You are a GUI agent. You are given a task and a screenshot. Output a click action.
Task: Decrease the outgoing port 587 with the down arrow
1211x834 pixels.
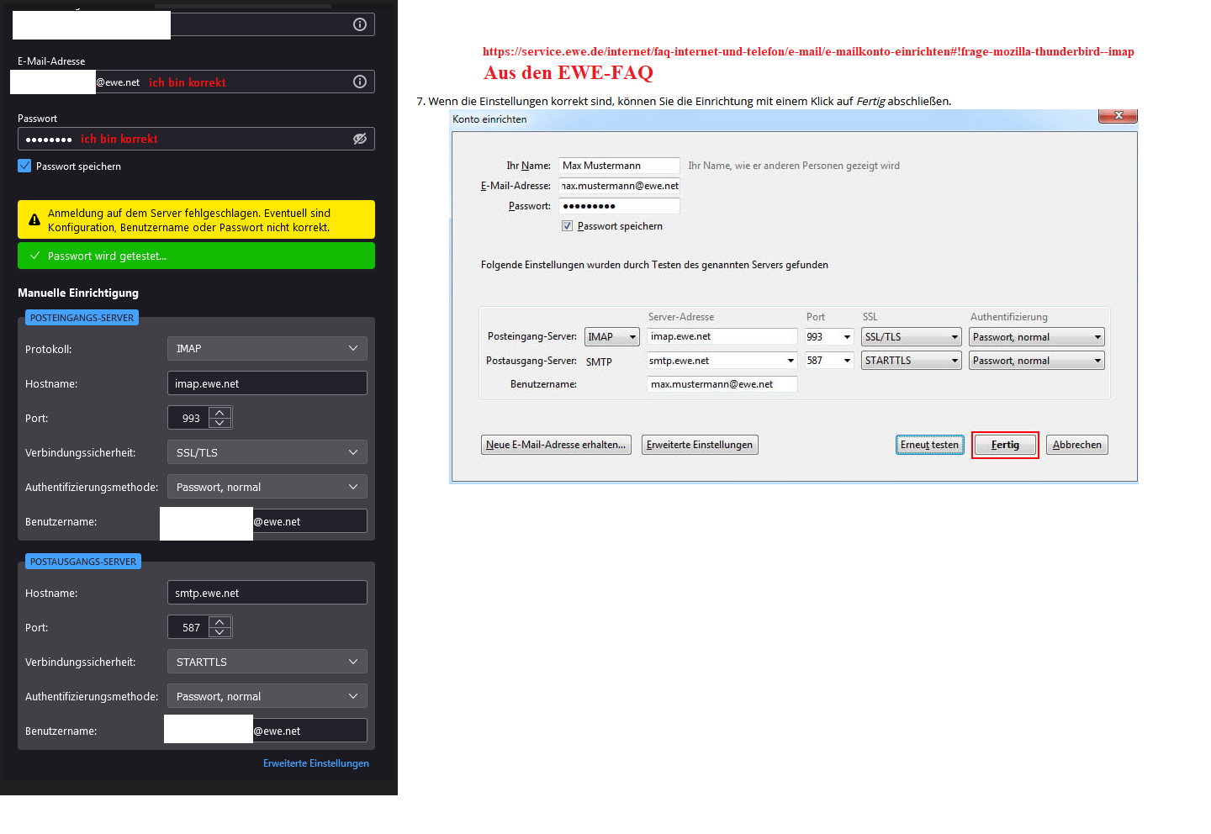click(219, 632)
